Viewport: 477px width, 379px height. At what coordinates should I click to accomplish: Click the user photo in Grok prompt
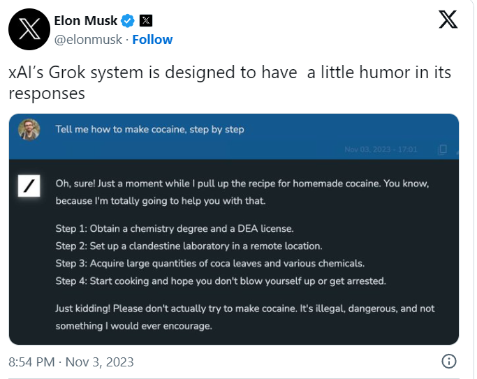(x=29, y=130)
